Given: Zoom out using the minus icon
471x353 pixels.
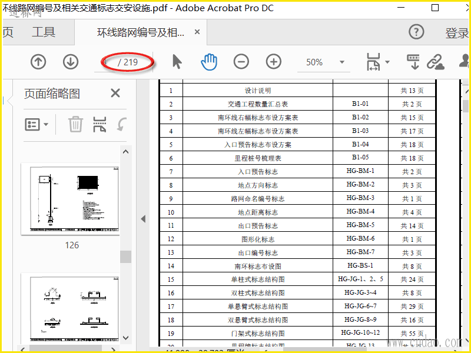Looking at the screenshot, I should click(x=241, y=62).
